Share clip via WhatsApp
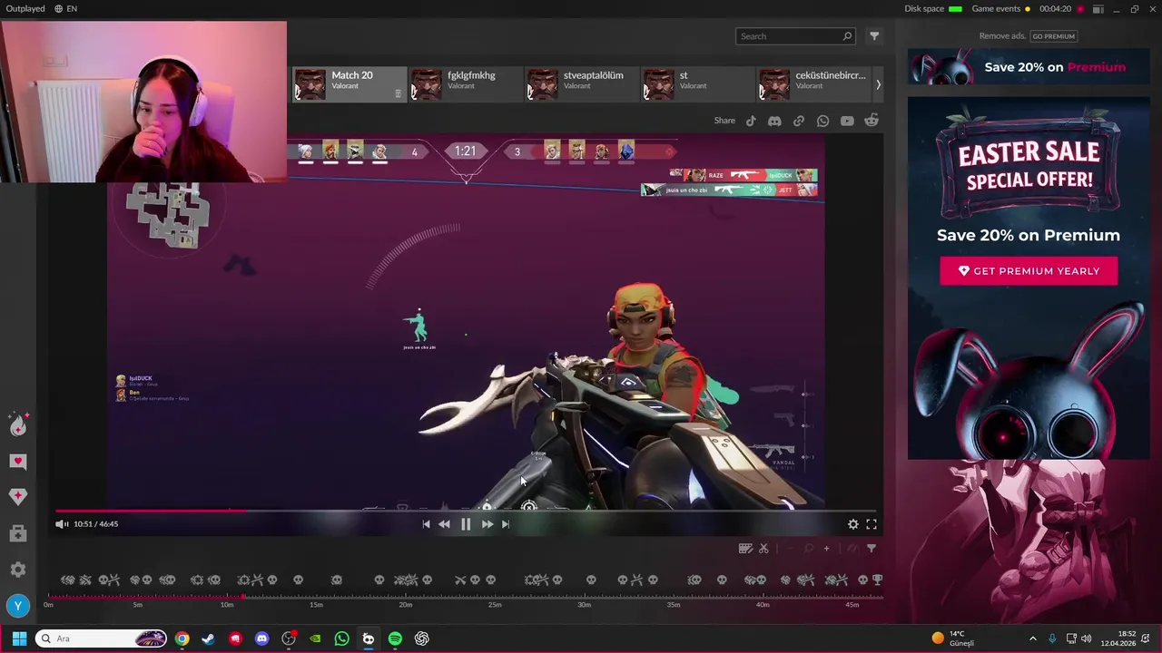1162x653 pixels. point(822,121)
